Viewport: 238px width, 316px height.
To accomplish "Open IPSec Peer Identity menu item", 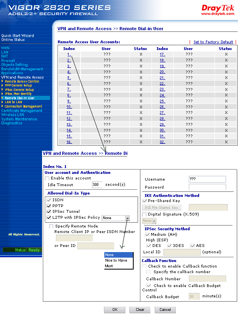I will (18, 94).
